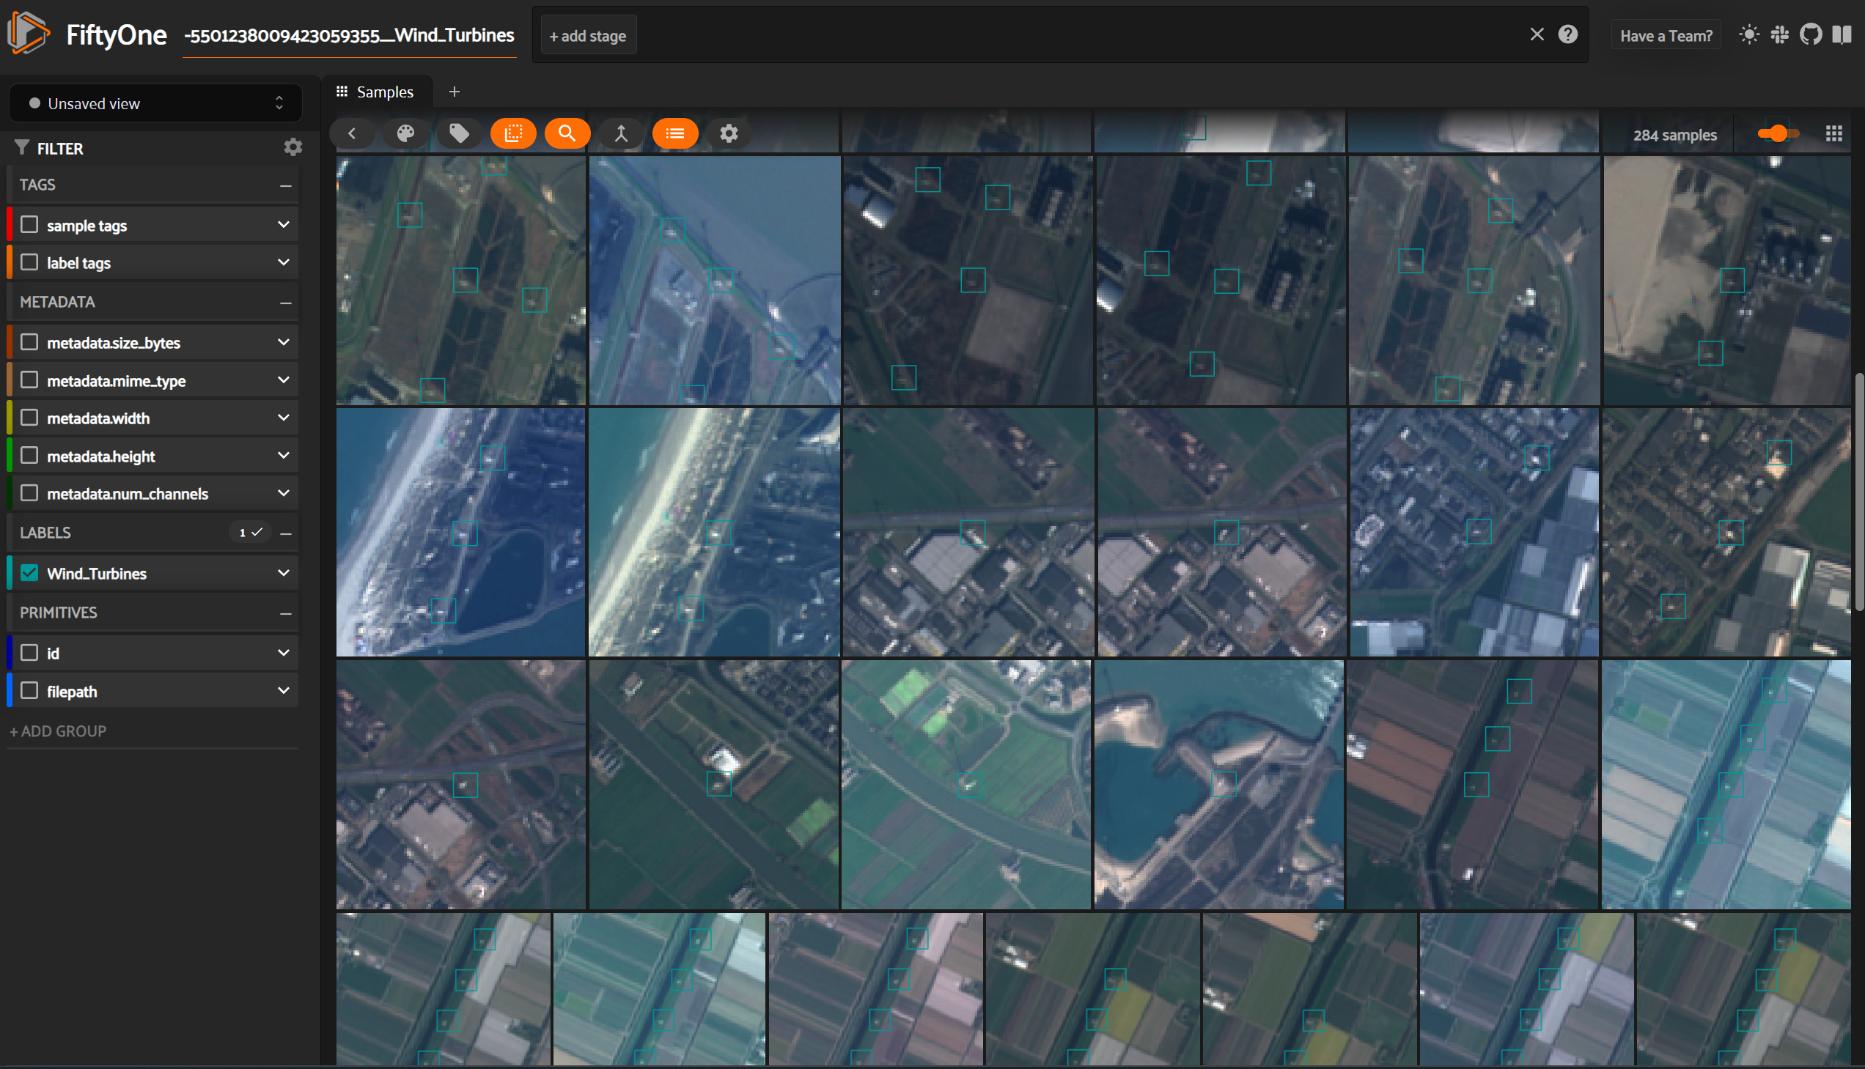
Task: Click ADD GROUP in sidebar
Action: tap(58, 731)
